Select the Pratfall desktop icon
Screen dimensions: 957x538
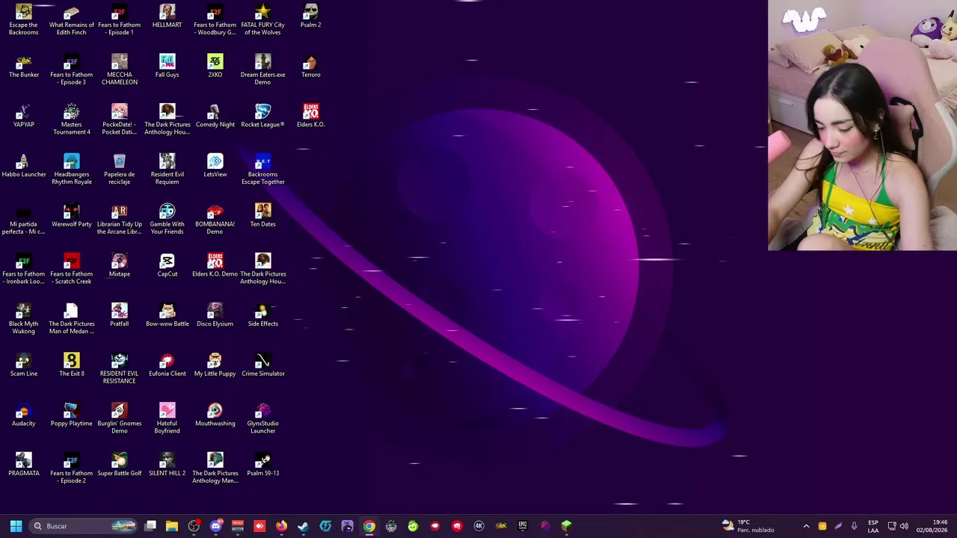pyautogui.click(x=120, y=315)
